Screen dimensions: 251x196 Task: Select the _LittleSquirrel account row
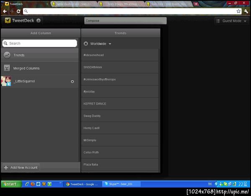pos(40,81)
